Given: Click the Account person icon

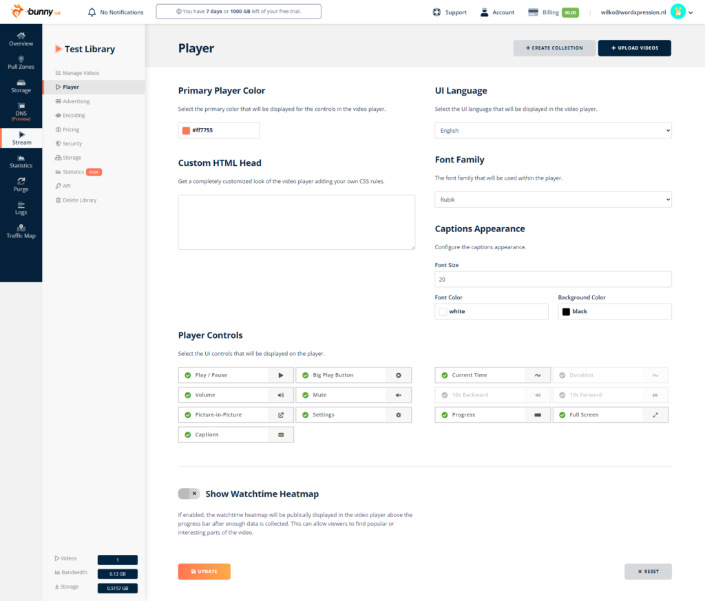Looking at the screenshot, I should click(484, 12).
